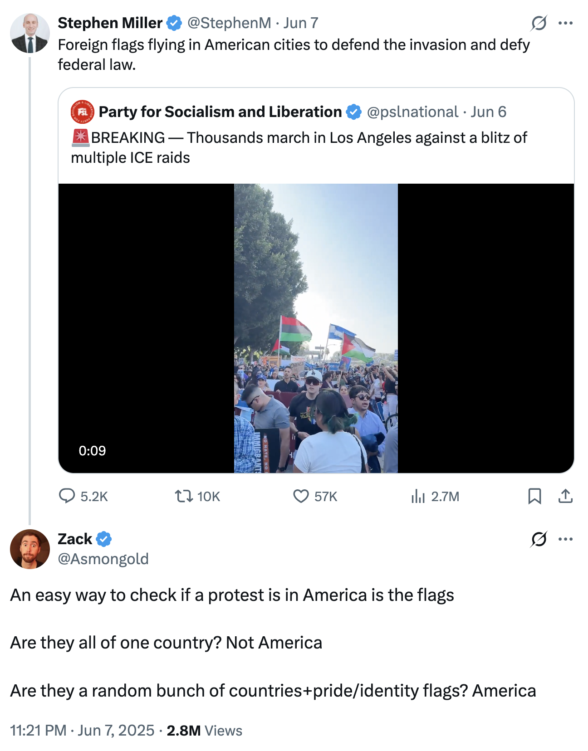Toggle the like heart on the tweet
The width and height of the screenshot is (588, 751).
pos(300,496)
